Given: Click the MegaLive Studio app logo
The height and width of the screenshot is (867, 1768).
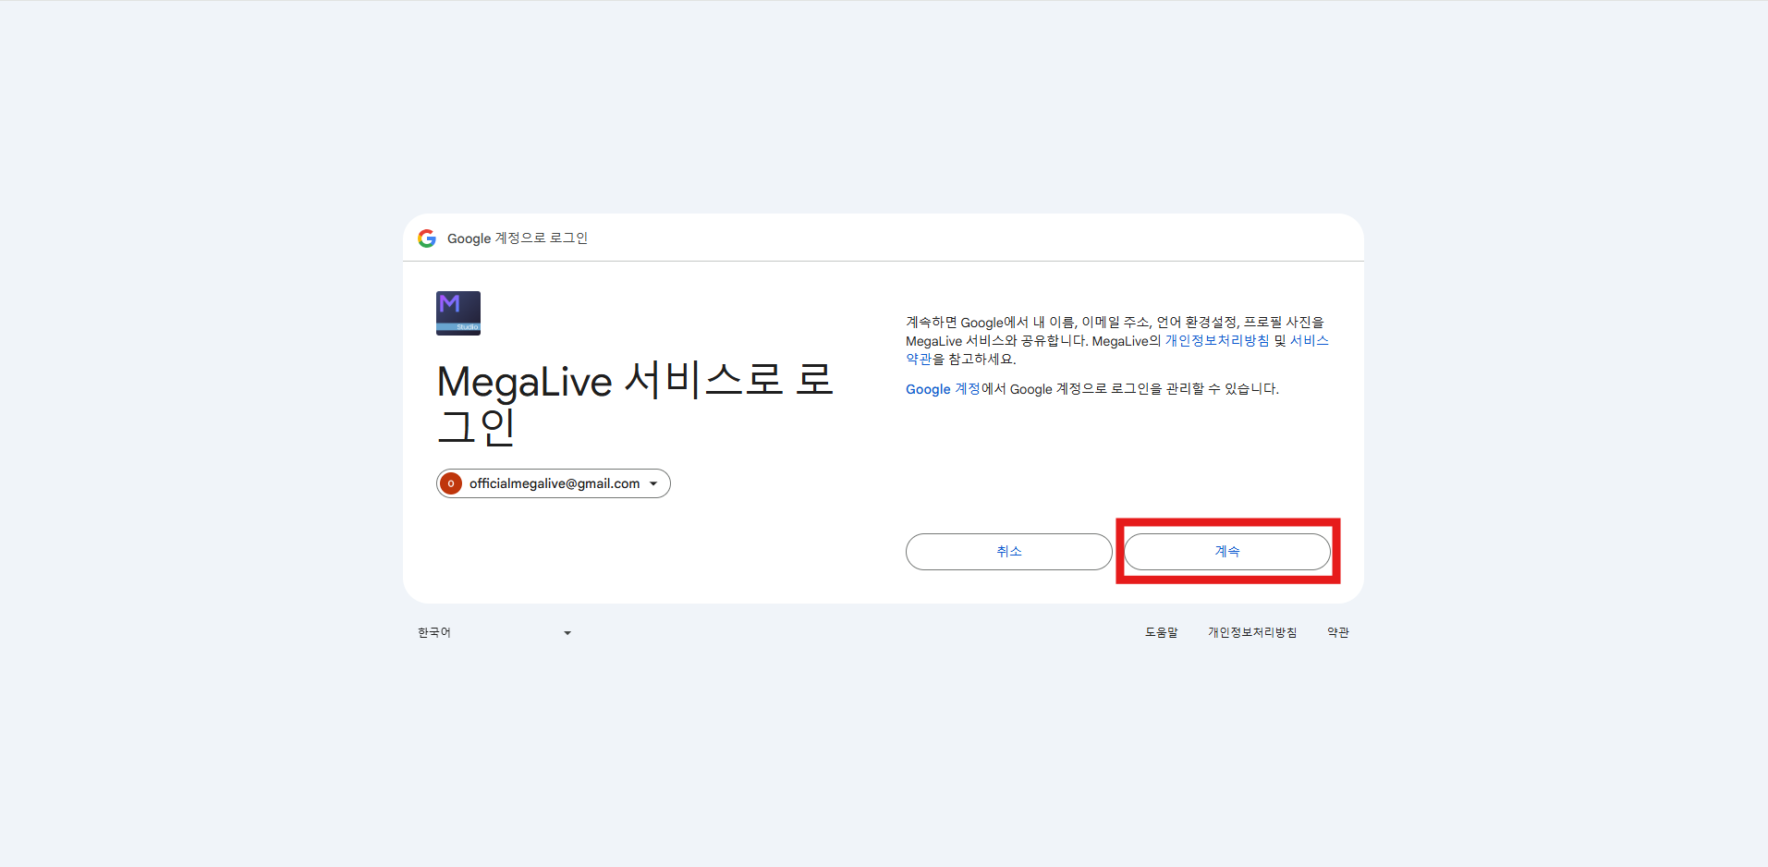Looking at the screenshot, I should tap(458, 313).
